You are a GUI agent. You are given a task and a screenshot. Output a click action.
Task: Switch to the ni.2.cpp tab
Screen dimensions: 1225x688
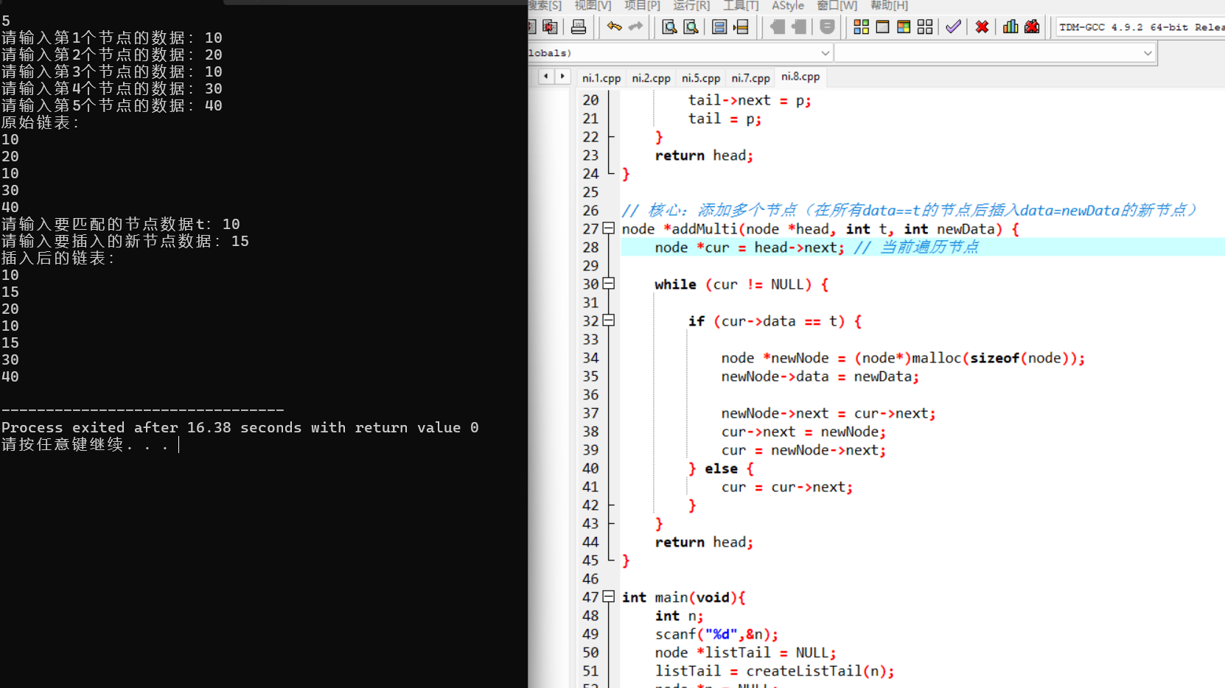point(651,77)
